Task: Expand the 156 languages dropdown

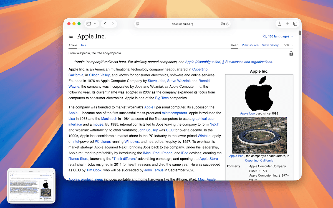Action: click(x=277, y=36)
